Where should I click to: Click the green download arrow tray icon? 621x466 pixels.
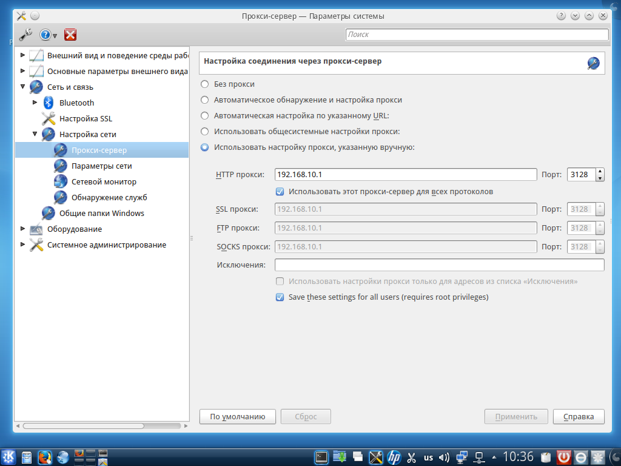tap(340, 457)
